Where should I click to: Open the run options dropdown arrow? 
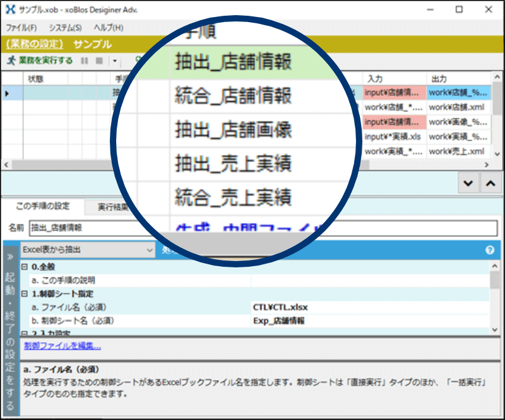[114, 61]
